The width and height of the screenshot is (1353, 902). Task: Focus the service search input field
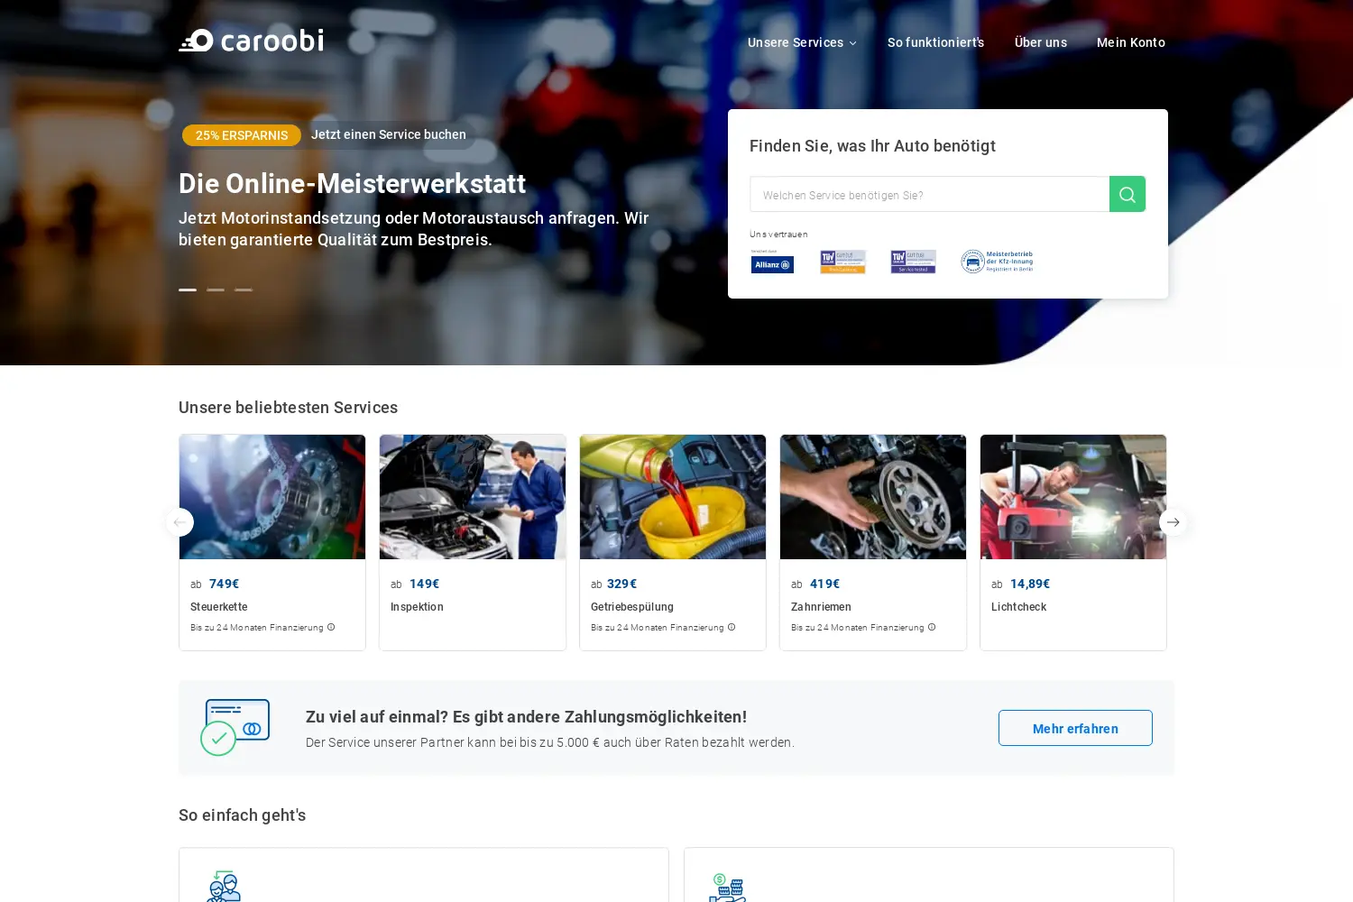tap(930, 194)
